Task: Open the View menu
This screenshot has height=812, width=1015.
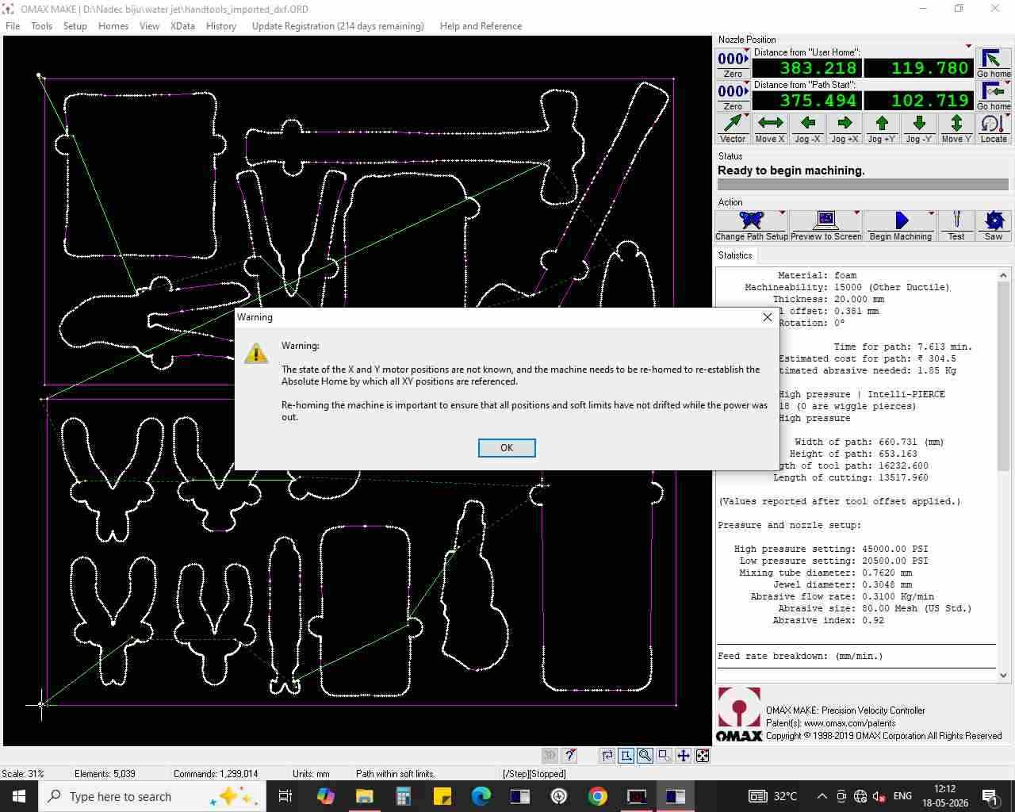Action: [149, 26]
